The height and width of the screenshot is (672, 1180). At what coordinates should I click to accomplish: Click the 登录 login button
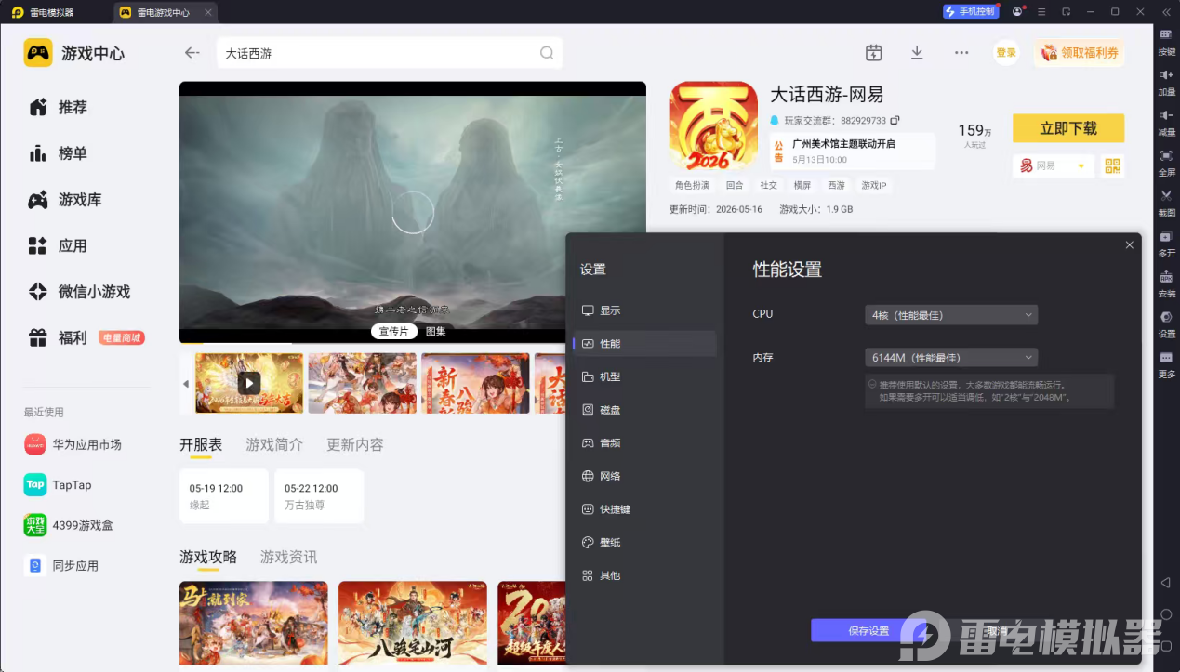click(1006, 53)
